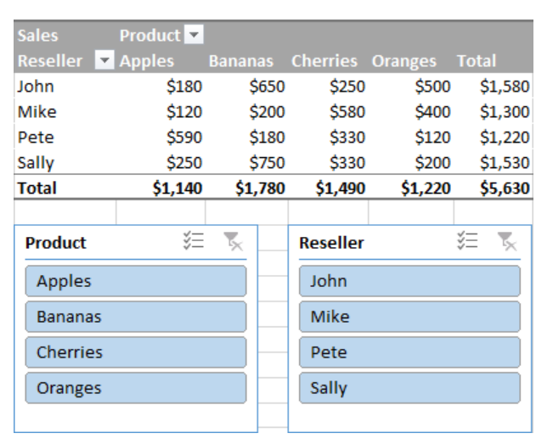Open the Reseller row filter dropdown

tap(104, 61)
